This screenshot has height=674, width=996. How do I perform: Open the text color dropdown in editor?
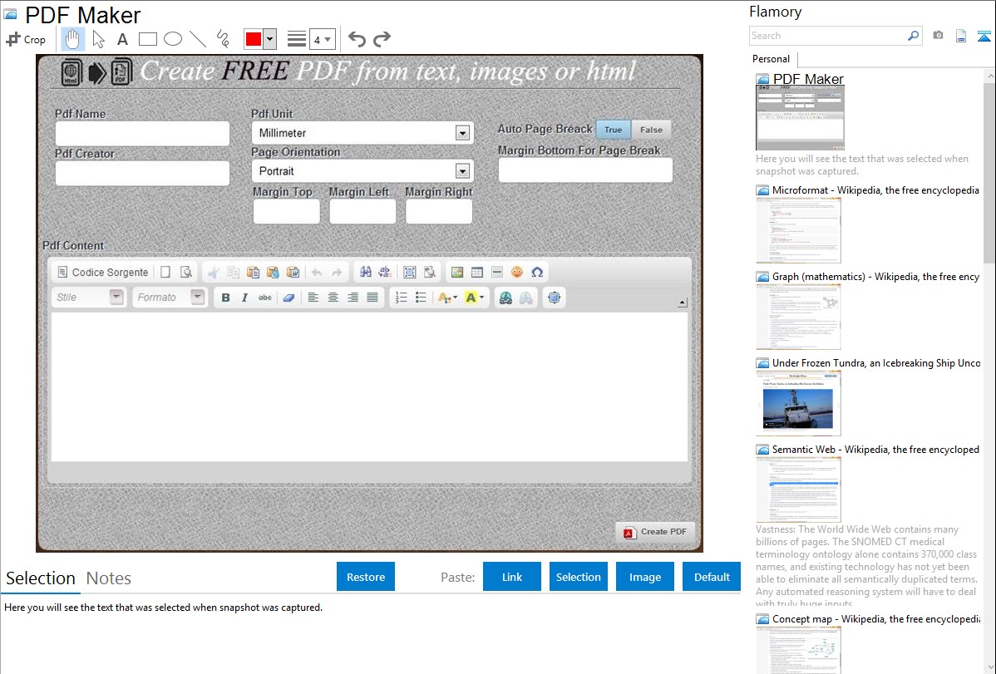click(448, 298)
